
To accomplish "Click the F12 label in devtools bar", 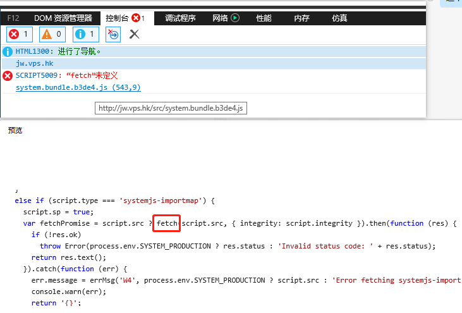I will coord(13,18).
